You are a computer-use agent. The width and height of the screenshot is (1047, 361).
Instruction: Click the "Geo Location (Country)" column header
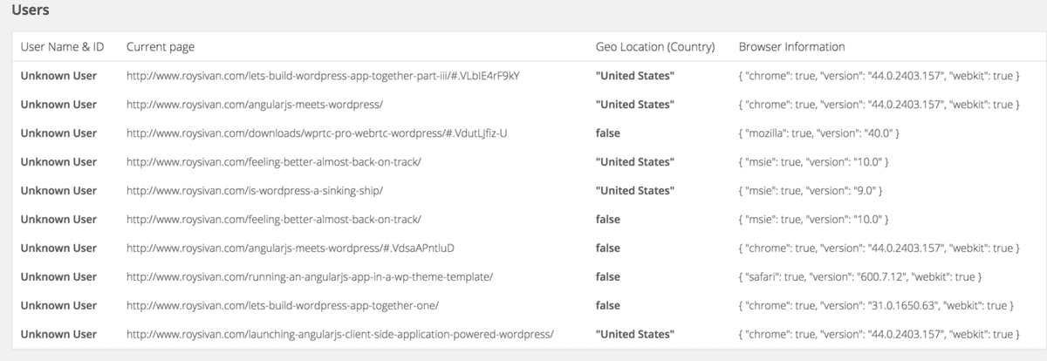pyautogui.click(x=655, y=47)
